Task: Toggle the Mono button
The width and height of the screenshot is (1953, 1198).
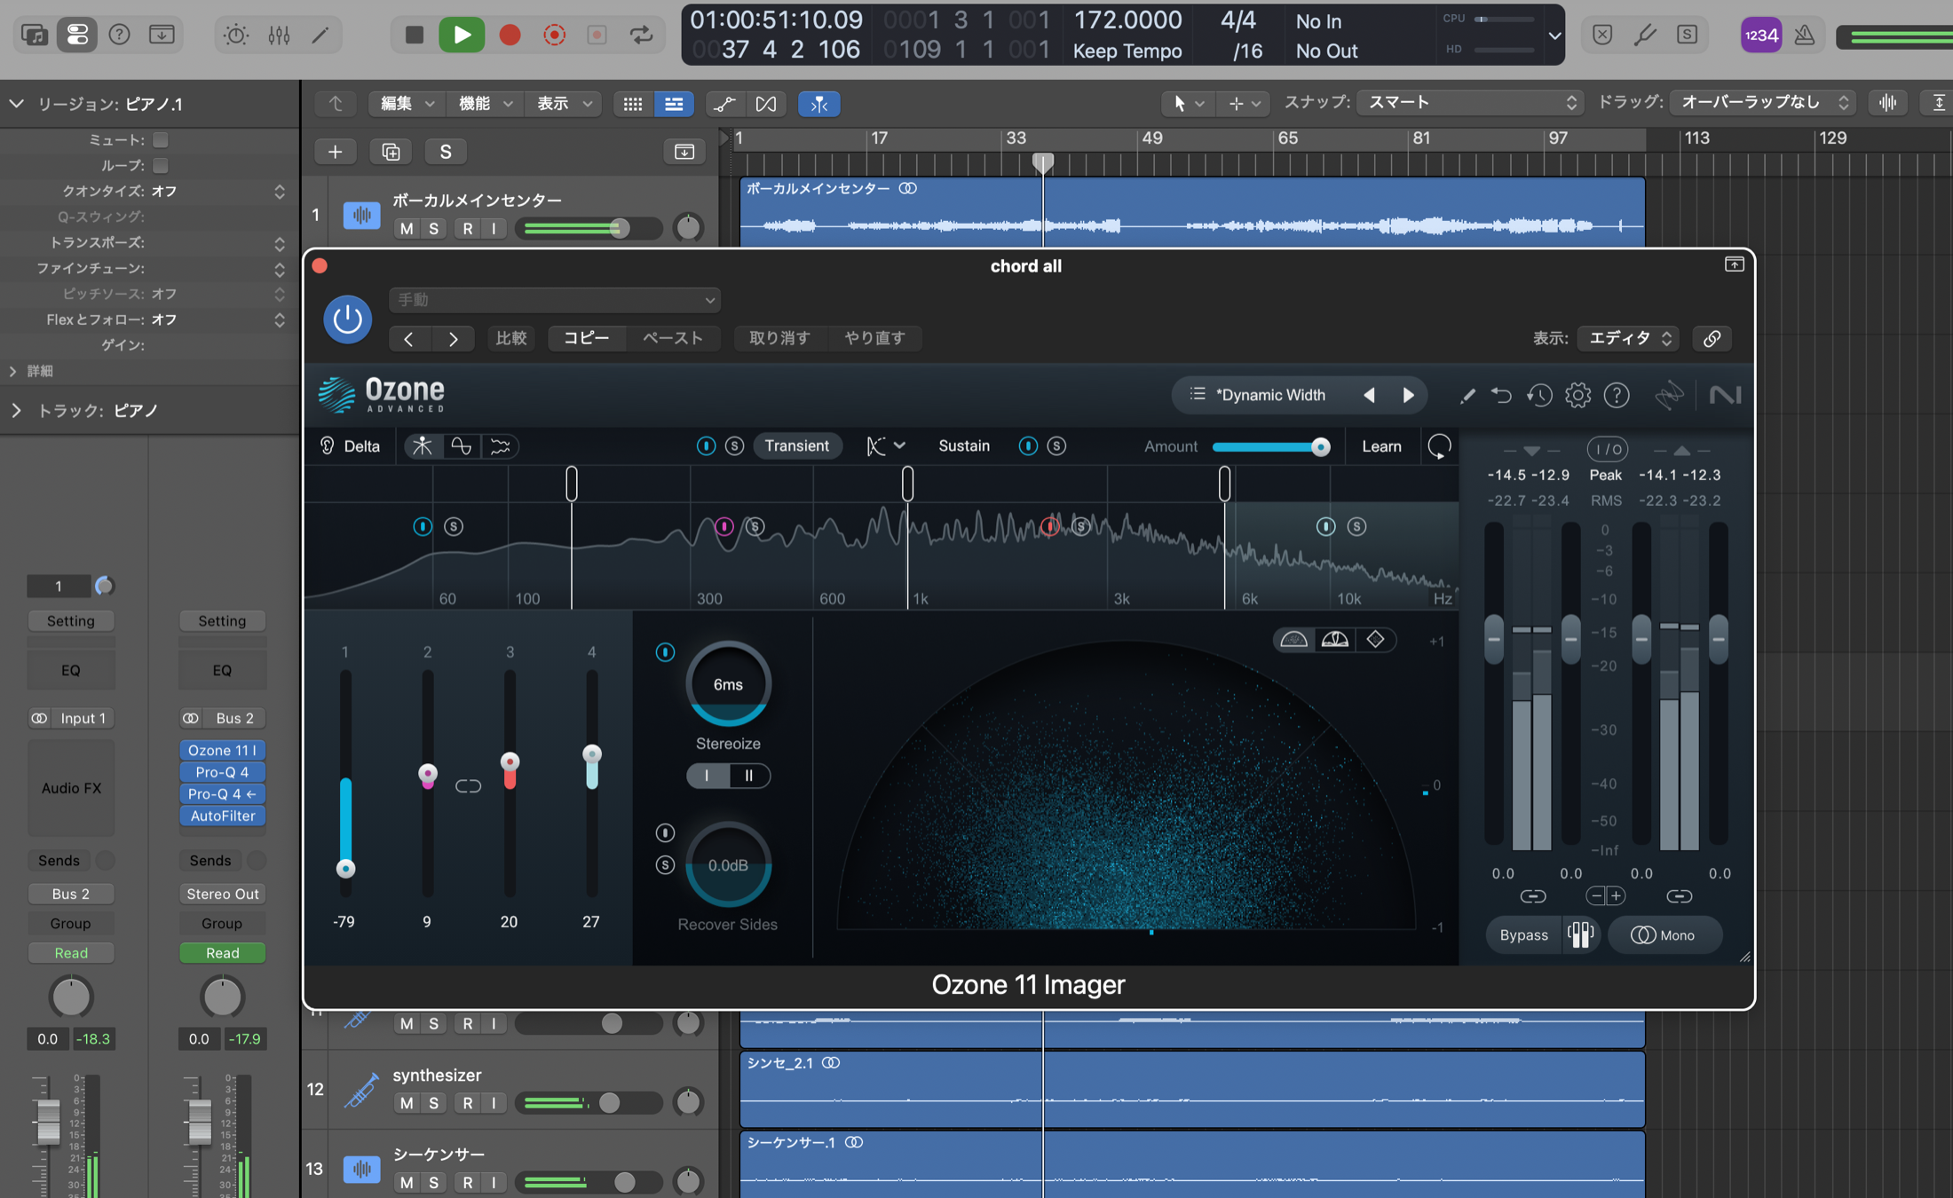Action: pos(1664,935)
